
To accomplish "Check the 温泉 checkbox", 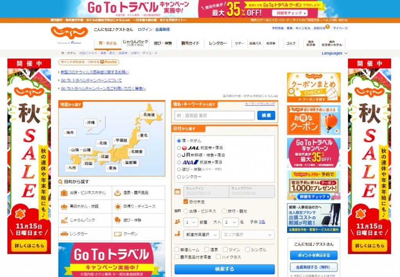I will (207, 249).
